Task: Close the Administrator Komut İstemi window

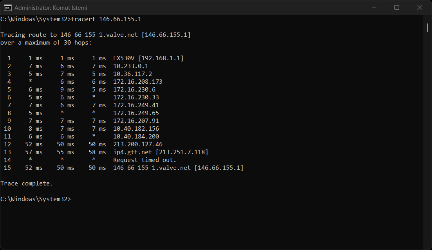Action: coord(419,7)
